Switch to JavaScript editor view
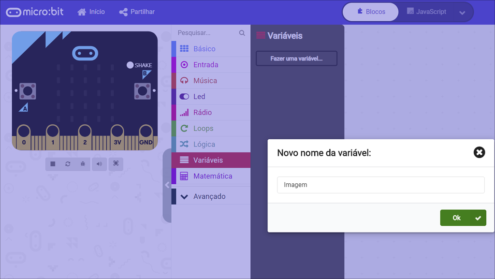 point(426,12)
